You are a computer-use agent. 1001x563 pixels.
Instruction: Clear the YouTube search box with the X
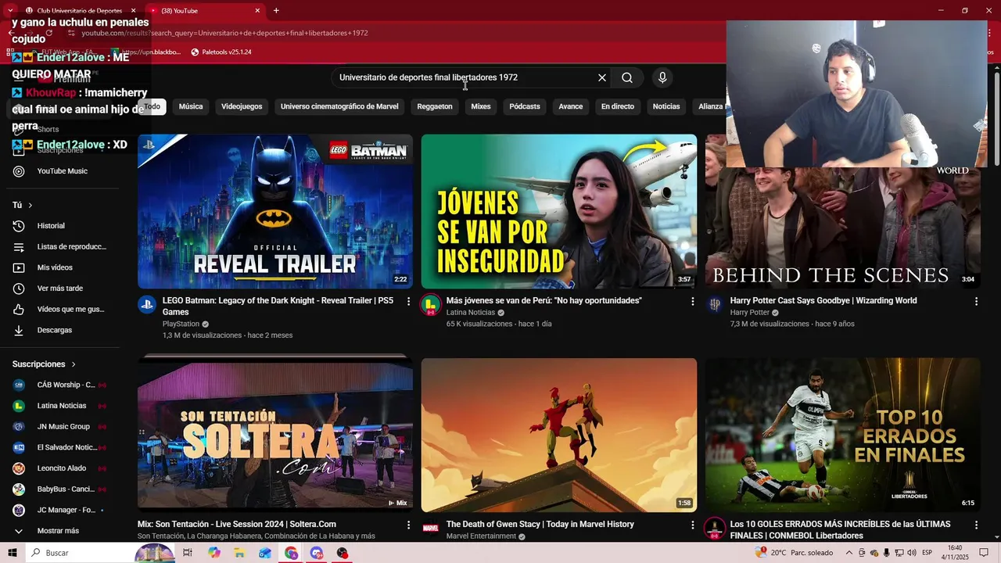point(602,77)
